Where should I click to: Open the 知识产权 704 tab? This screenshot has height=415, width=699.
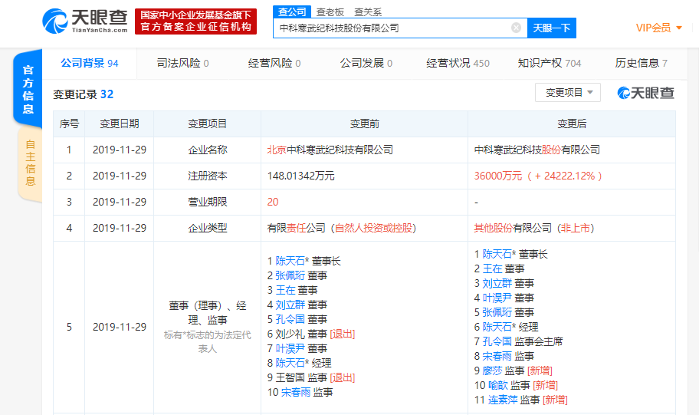550,64
